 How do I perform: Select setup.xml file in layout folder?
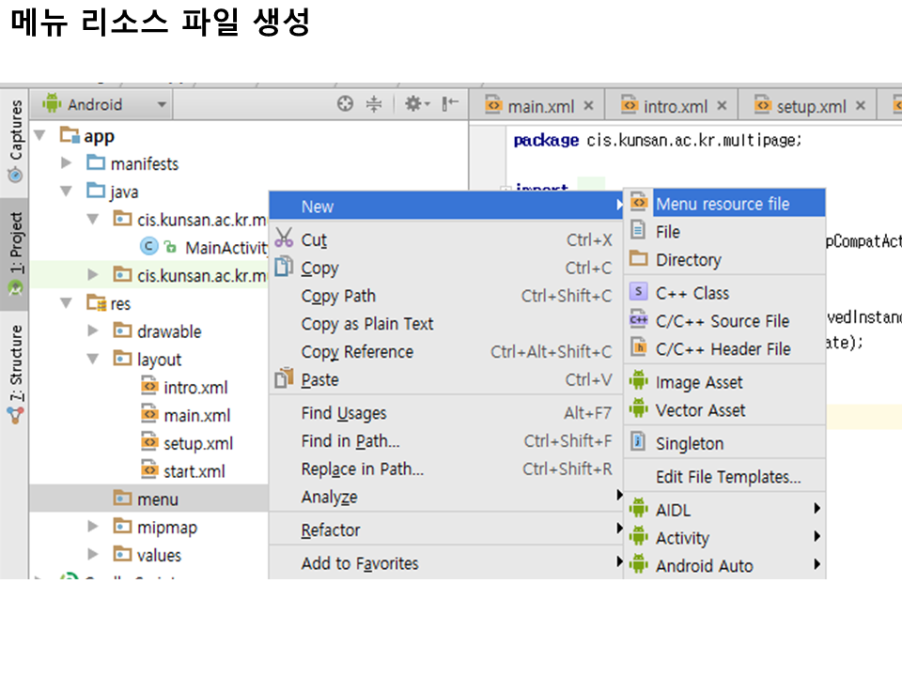coord(197,443)
